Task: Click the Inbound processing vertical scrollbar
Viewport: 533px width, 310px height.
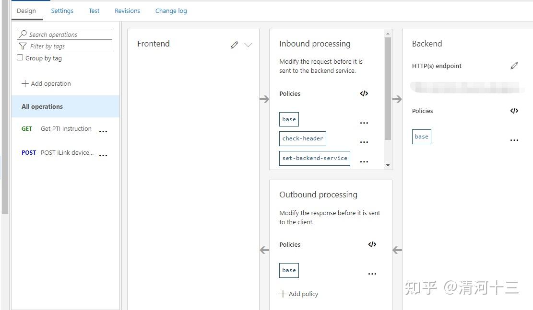Action: tap(388, 89)
